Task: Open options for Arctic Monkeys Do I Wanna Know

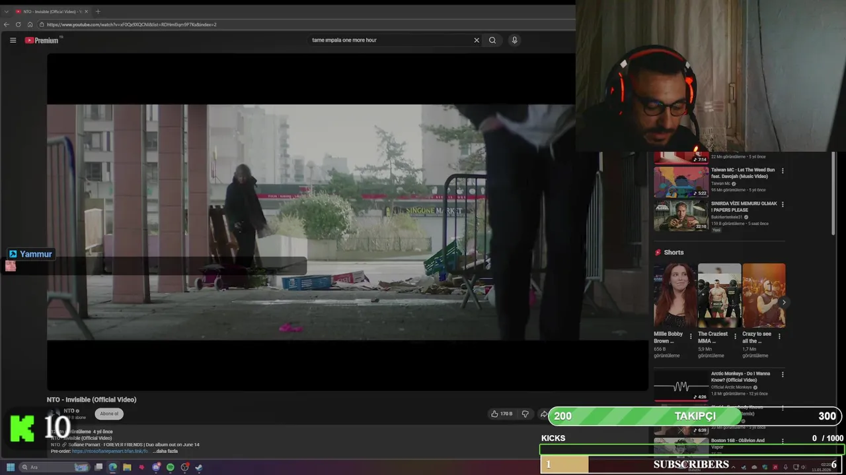Action: [783, 374]
